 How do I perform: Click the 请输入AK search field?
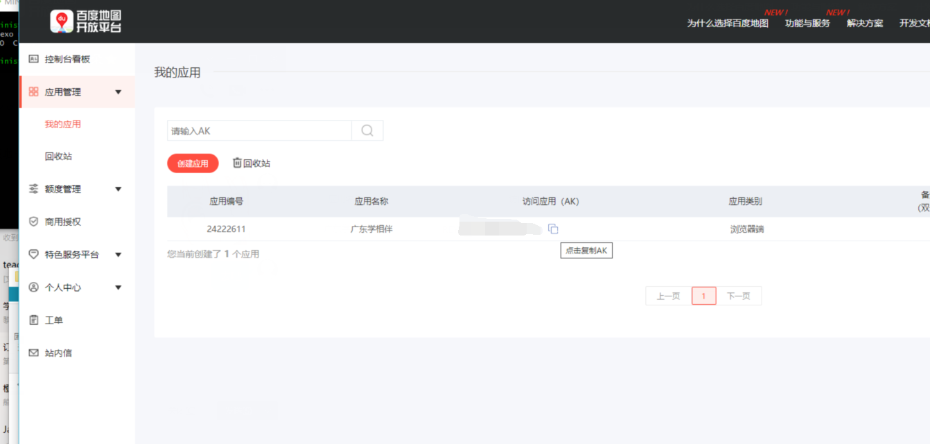259,131
